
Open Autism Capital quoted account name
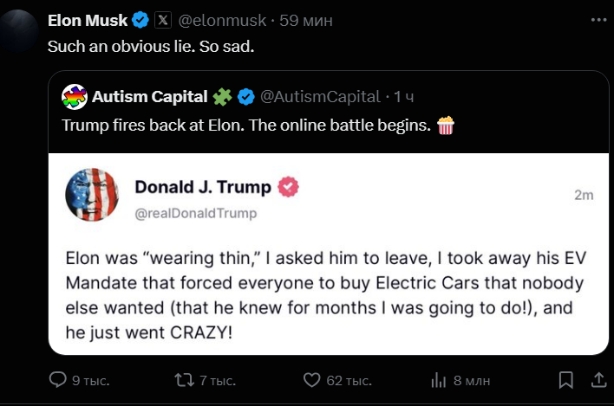click(x=149, y=97)
